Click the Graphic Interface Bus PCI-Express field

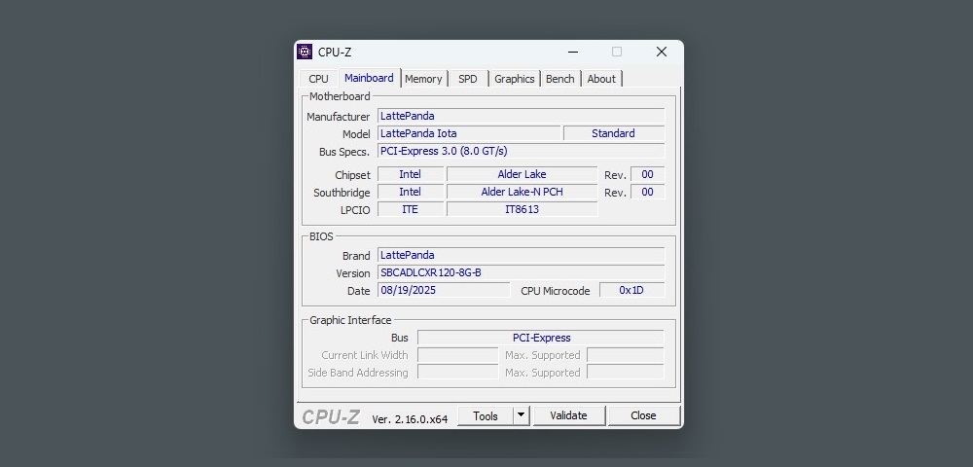(540, 338)
